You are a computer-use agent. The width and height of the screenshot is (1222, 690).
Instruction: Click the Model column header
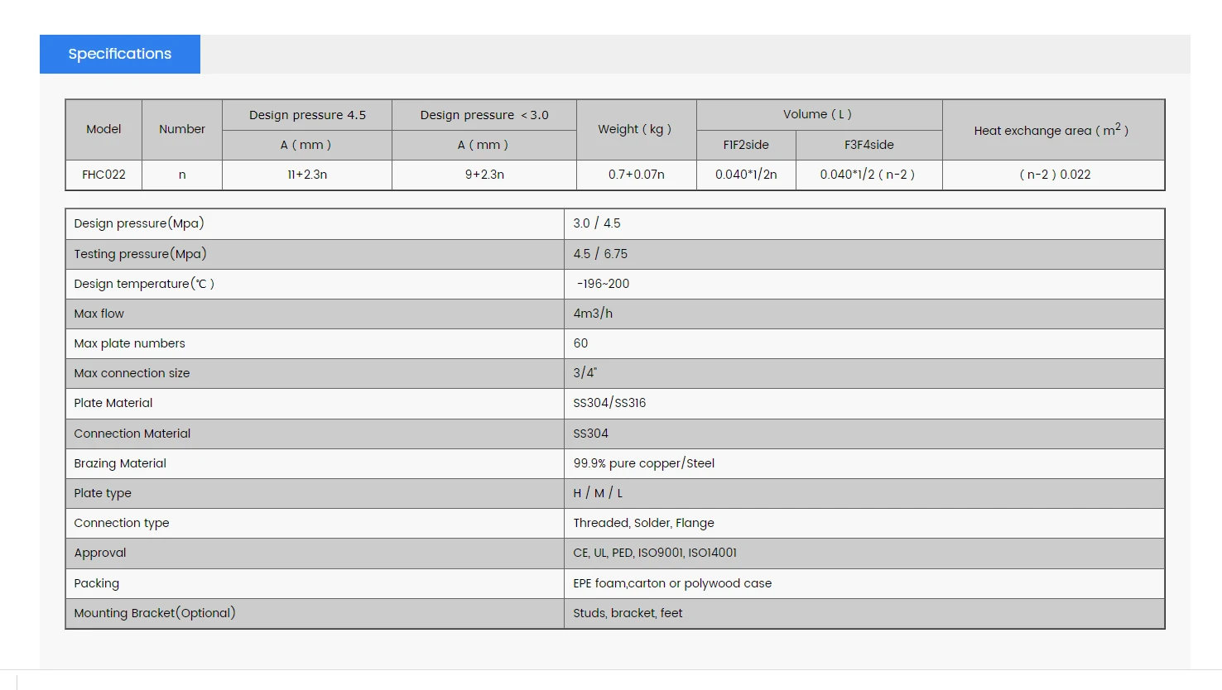coord(103,129)
